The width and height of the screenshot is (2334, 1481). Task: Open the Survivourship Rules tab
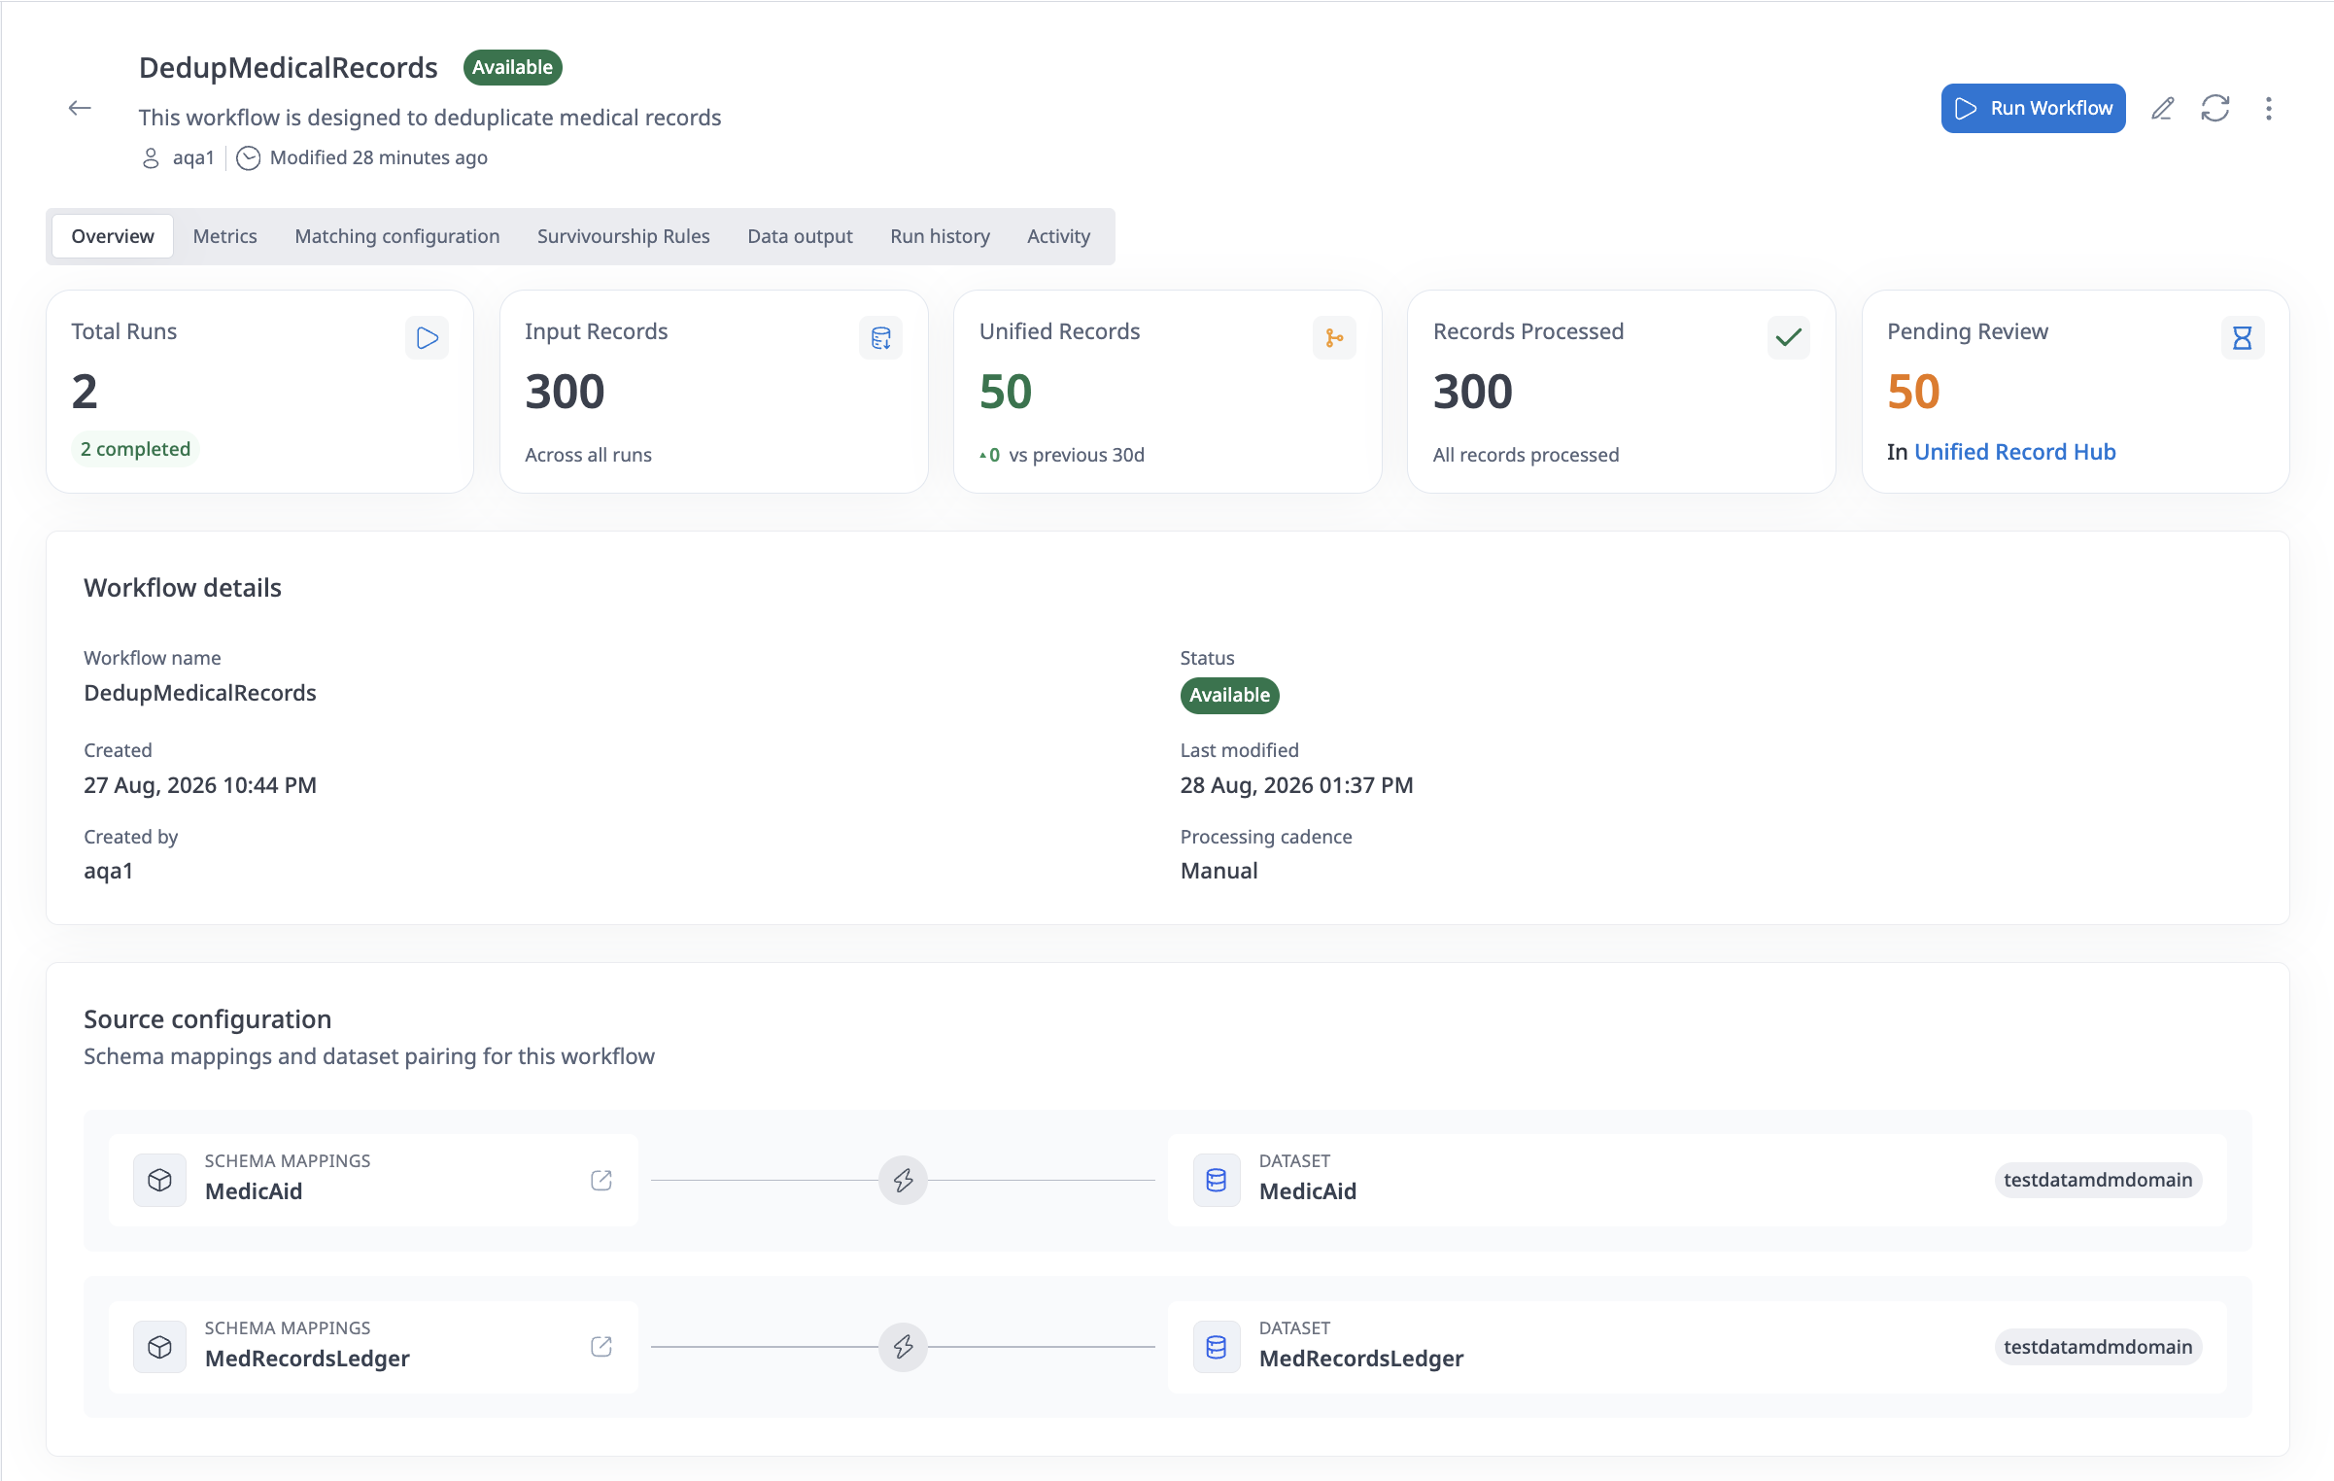(623, 236)
